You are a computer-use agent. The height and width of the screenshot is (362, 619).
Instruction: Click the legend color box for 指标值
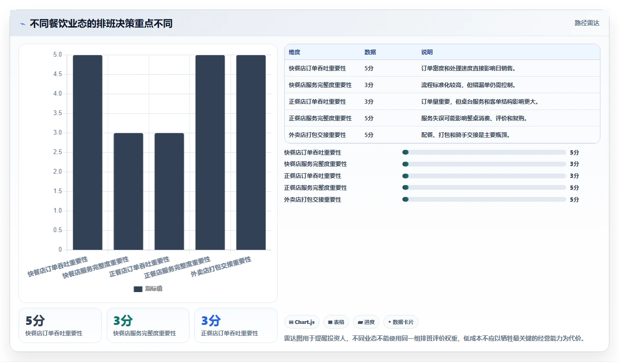[x=138, y=289]
